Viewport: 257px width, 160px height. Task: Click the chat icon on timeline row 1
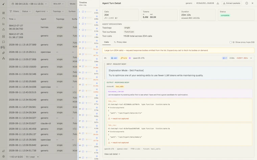tap(83, 12)
